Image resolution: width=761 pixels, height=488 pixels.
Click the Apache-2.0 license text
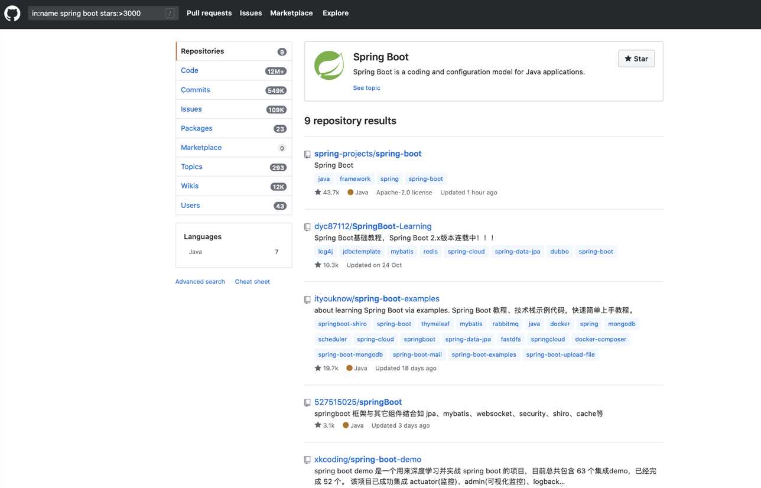(x=404, y=193)
